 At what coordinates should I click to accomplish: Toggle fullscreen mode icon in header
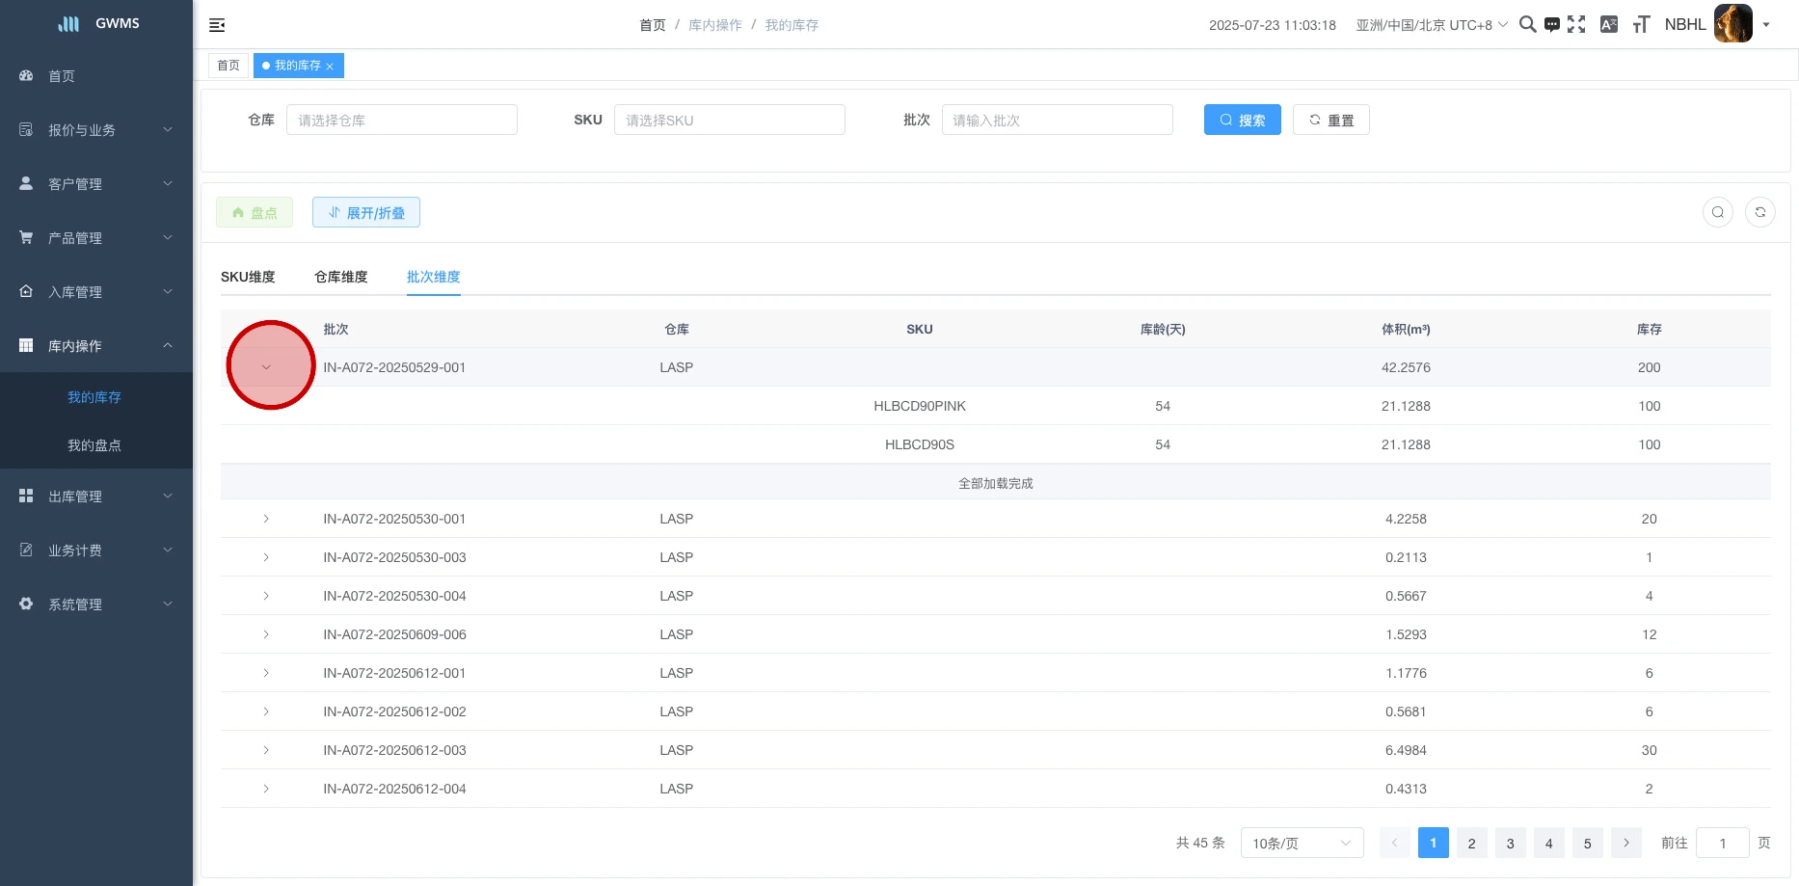[x=1576, y=24]
